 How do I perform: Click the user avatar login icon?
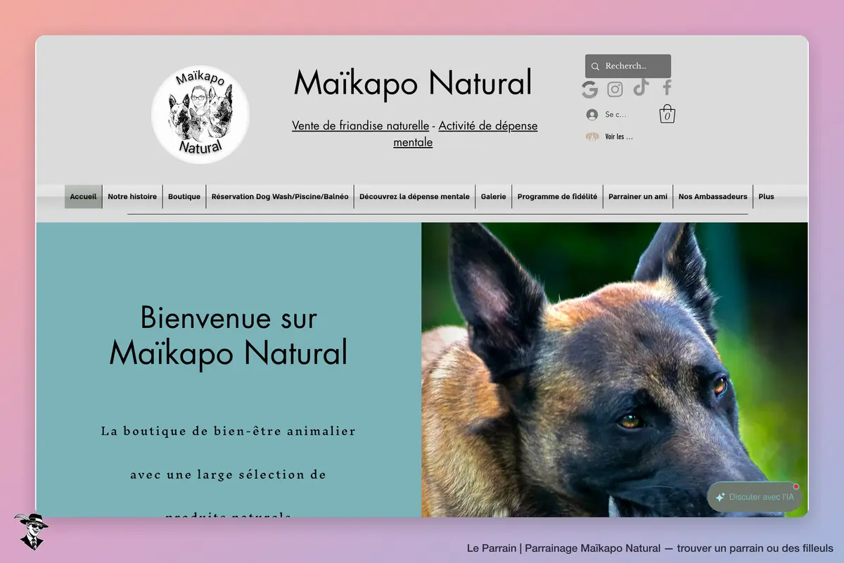pyautogui.click(x=592, y=115)
